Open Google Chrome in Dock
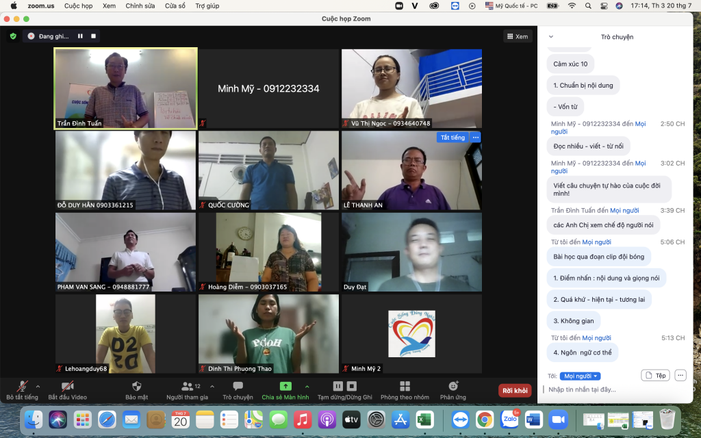Viewport: 701px width, 438px height. (x=485, y=420)
